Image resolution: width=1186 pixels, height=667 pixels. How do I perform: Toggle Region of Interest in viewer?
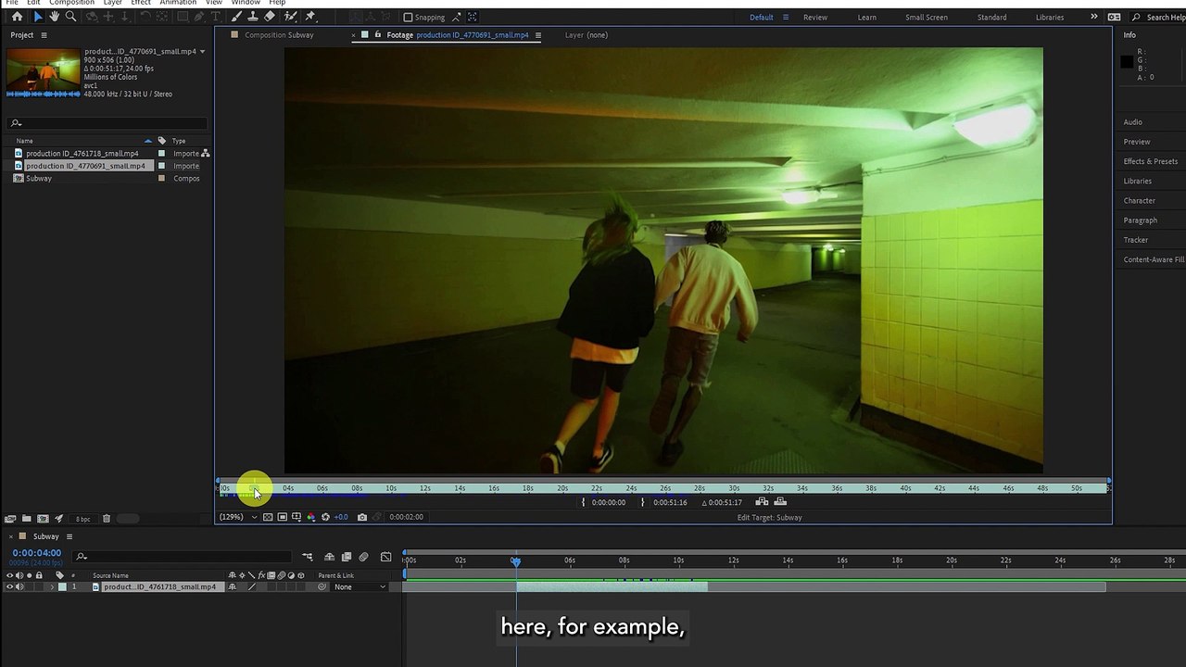click(283, 517)
